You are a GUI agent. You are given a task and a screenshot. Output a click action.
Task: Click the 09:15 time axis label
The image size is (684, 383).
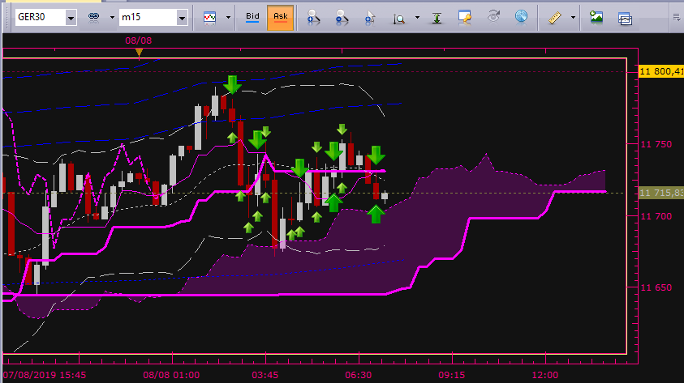pos(451,375)
